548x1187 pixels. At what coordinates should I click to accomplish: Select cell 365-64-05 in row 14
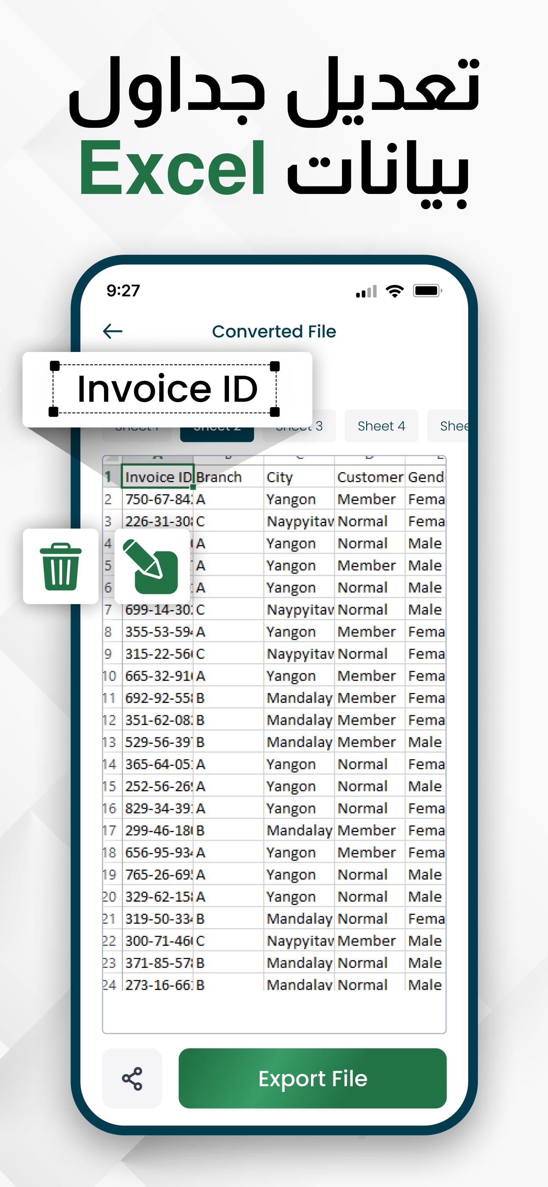click(x=158, y=764)
